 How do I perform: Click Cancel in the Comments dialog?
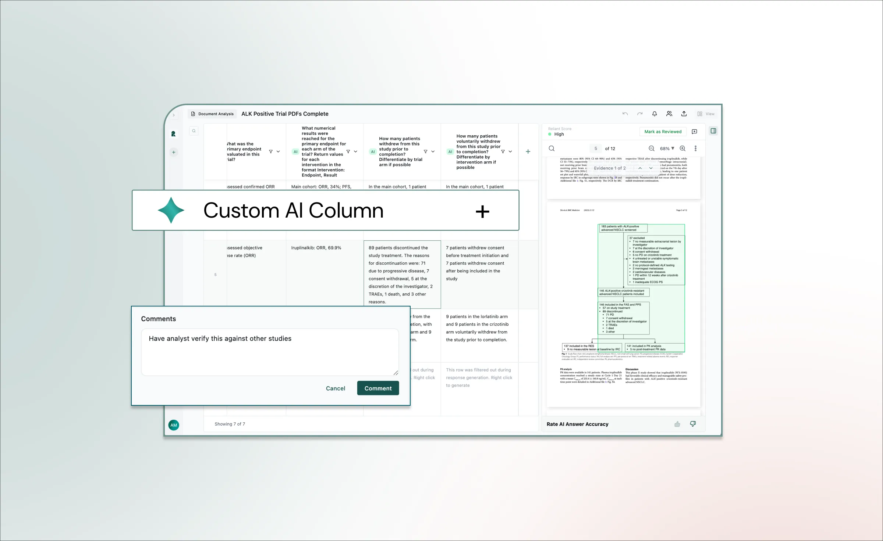click(335, 388)
